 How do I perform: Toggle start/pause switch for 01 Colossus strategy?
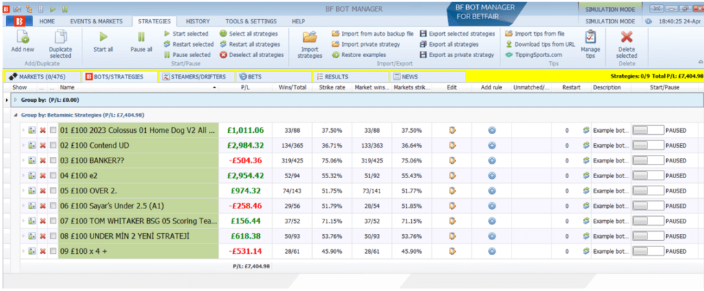pyautogui.click(x=648, y=131)
